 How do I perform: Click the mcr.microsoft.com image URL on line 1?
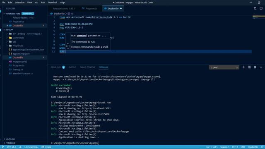92,17
